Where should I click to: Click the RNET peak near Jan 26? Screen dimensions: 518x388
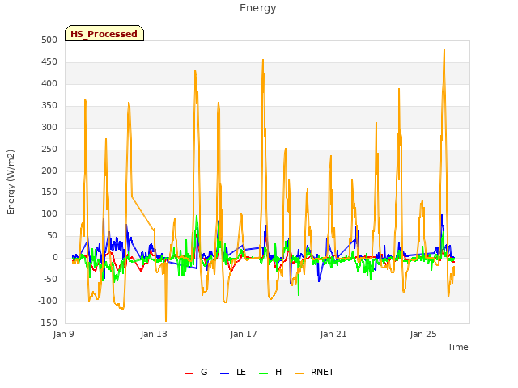tap(444, 50)
